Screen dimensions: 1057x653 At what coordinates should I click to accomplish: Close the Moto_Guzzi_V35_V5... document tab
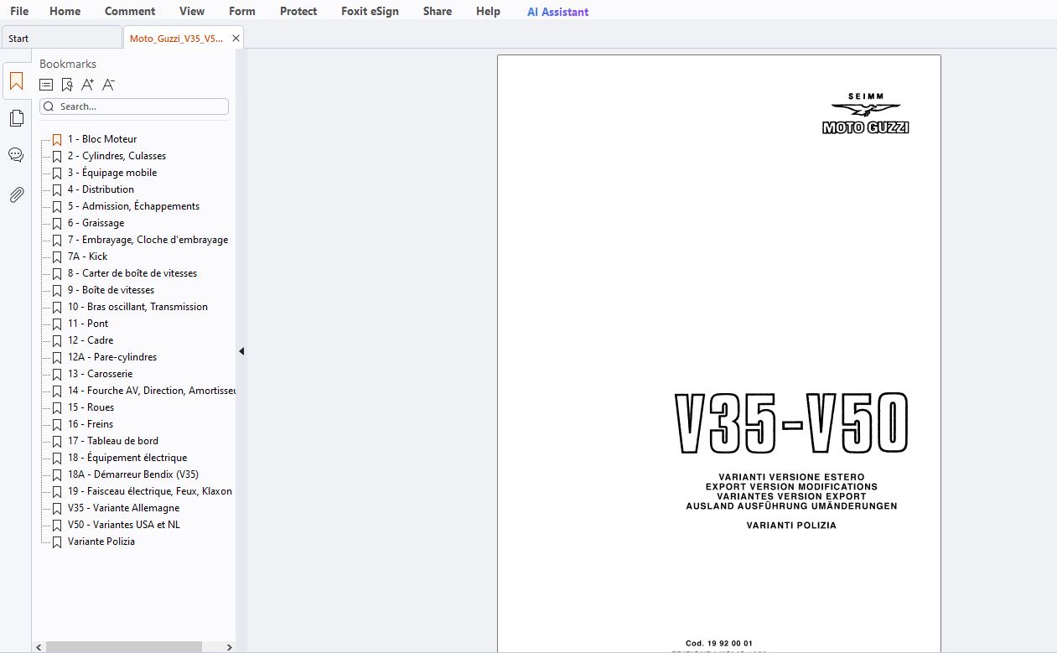(236, 39)
